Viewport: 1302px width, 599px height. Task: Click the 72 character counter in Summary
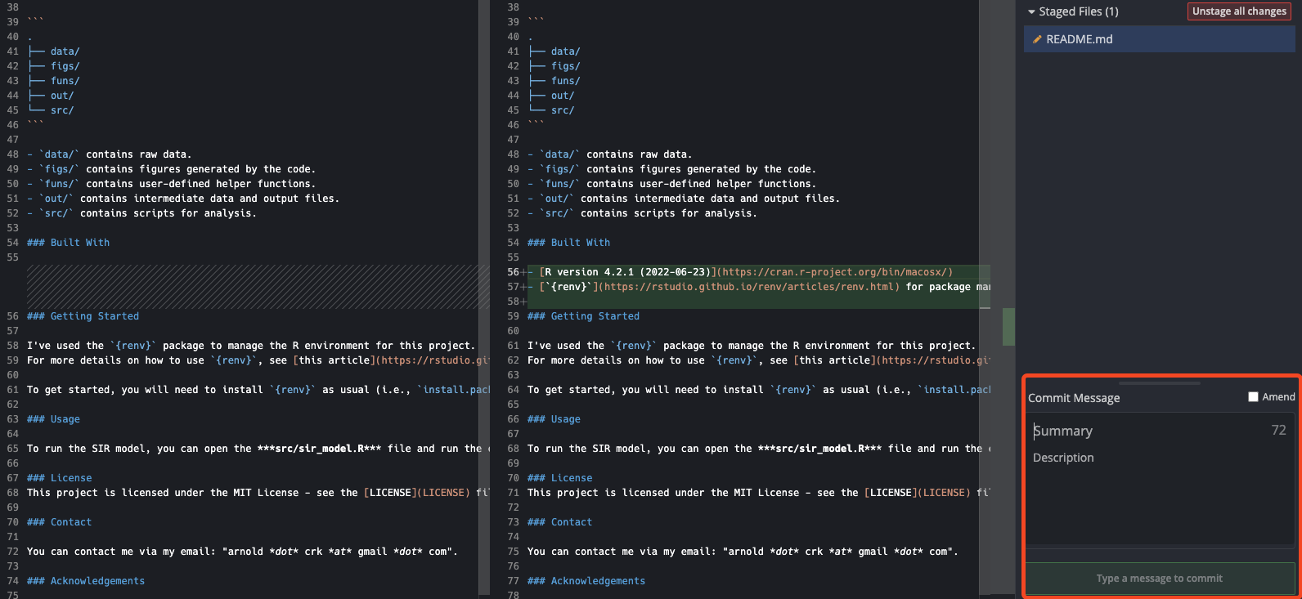tap(1278, 431)
